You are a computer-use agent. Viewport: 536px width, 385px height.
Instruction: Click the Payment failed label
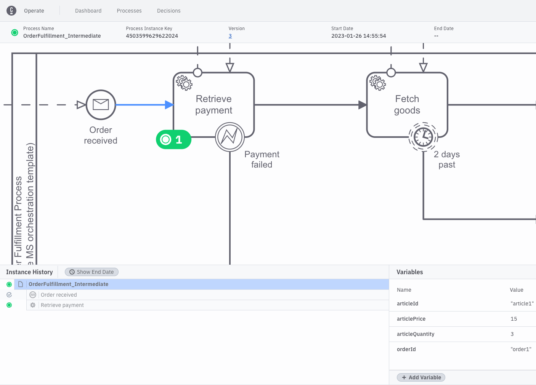point(262,159)
